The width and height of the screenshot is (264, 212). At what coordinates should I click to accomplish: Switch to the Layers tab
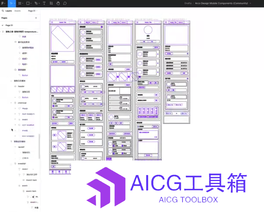point(9,11)
